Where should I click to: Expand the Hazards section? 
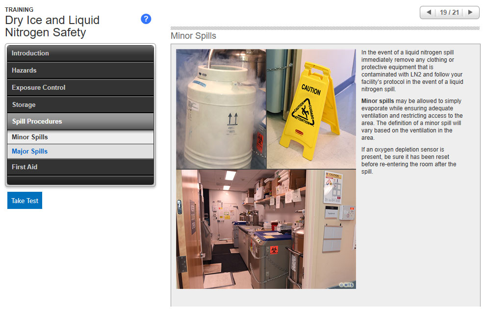pos(80,71)
